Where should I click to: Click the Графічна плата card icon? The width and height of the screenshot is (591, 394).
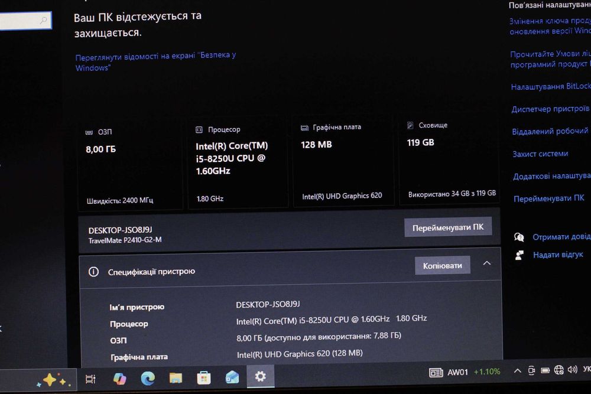[x=304, y=128]
